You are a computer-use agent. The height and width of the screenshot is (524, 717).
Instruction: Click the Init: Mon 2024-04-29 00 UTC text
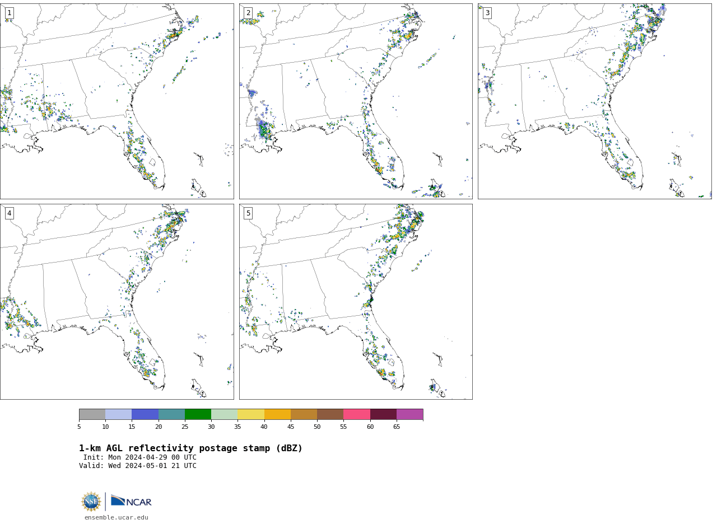coord(140,457)
